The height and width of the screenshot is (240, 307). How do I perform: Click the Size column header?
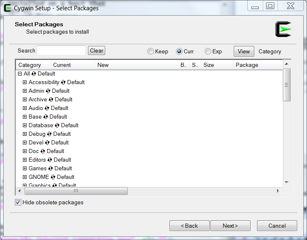(x=217, y=65)
